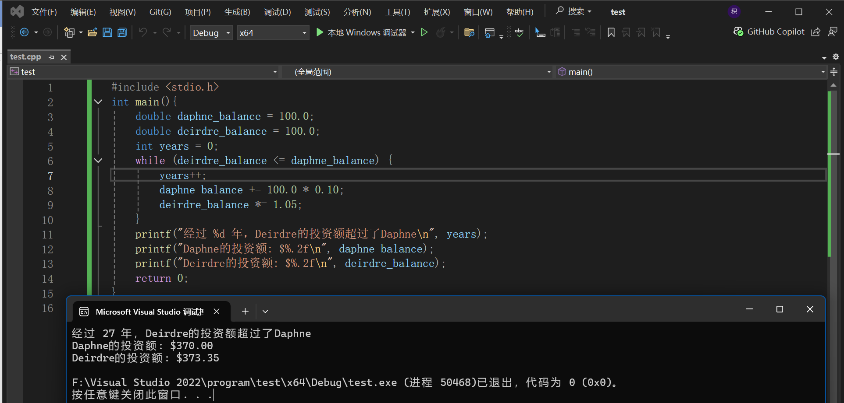
Task: Click the "years++;" code line
Action: pyautogui.click(x=182, y=175)
